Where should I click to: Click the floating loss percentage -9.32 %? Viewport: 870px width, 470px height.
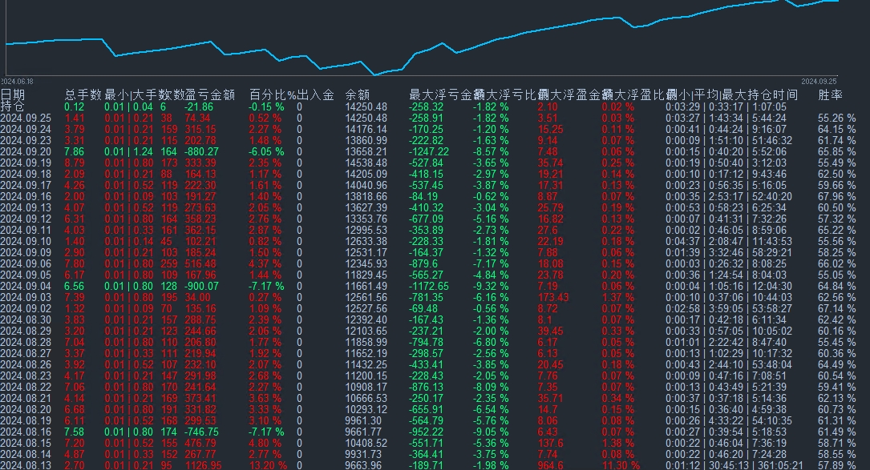click(x=491, y=286)
